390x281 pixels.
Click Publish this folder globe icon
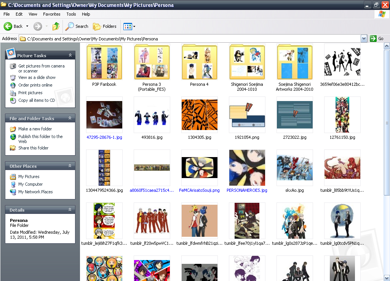click(13, 136)
